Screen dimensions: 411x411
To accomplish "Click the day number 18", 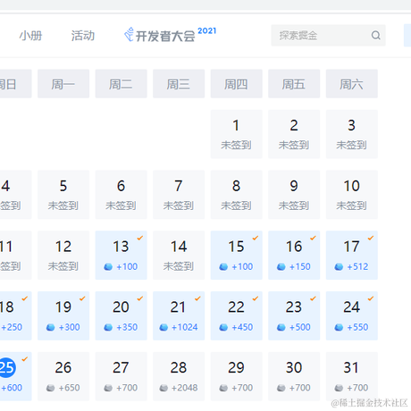I will point(7,307).
